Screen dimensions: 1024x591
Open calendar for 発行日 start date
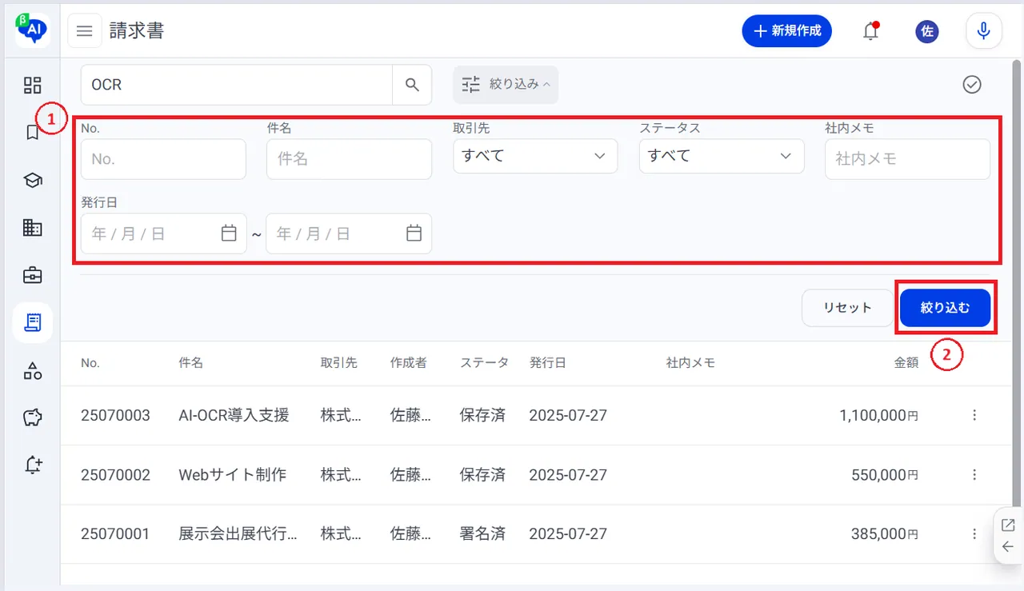pos(229,234)
